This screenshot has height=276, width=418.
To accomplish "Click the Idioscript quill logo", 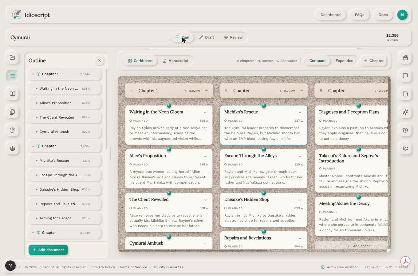I will tap(17, 15).
